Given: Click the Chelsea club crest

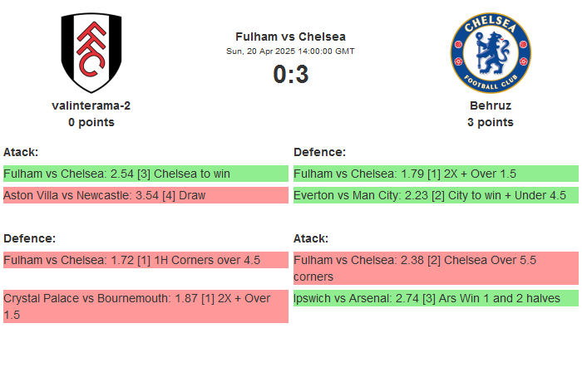Looking at the screenshot, I should click(x=490, y=53).
